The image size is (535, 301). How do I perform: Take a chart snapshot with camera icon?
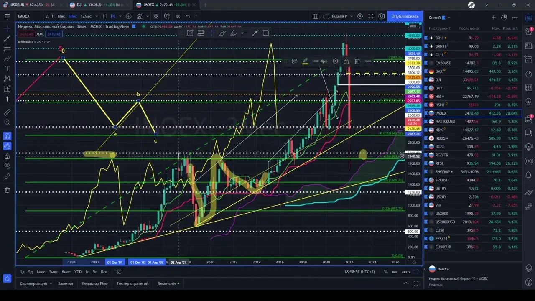[x=382, y=16]
